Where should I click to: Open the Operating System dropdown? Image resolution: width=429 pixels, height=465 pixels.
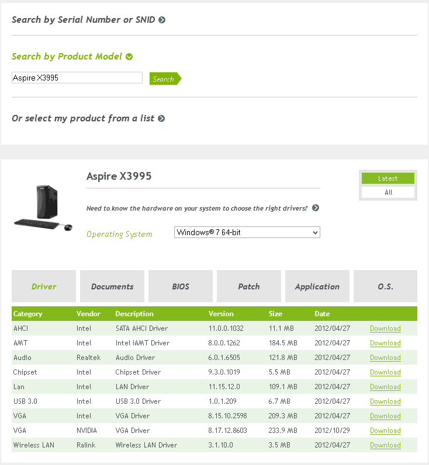247,232
